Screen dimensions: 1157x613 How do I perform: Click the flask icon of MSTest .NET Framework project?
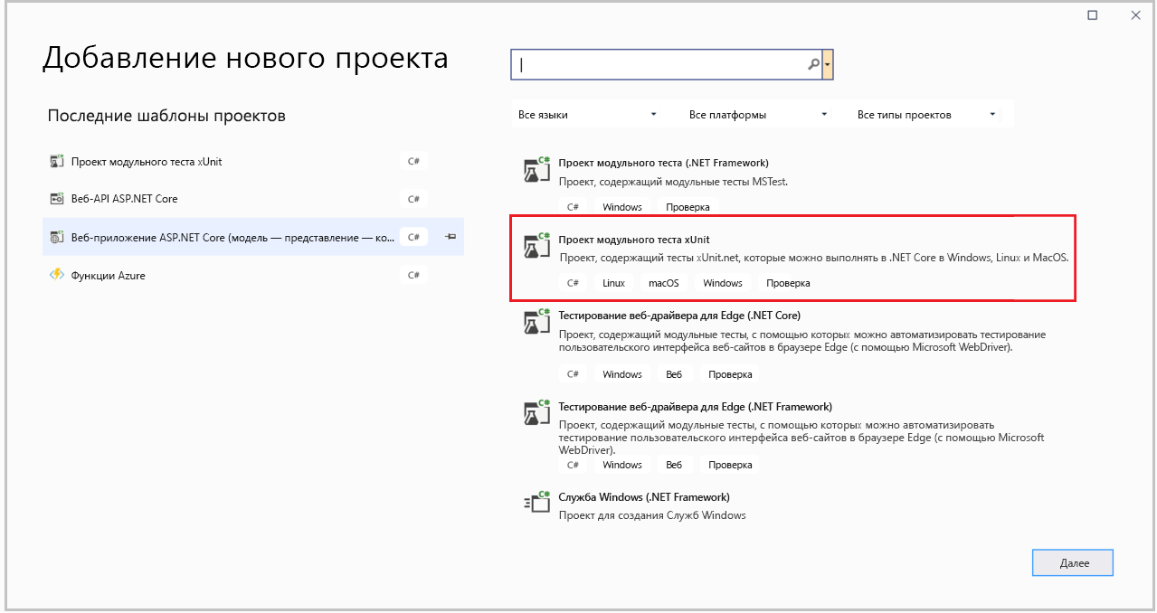tap(536, 171)
